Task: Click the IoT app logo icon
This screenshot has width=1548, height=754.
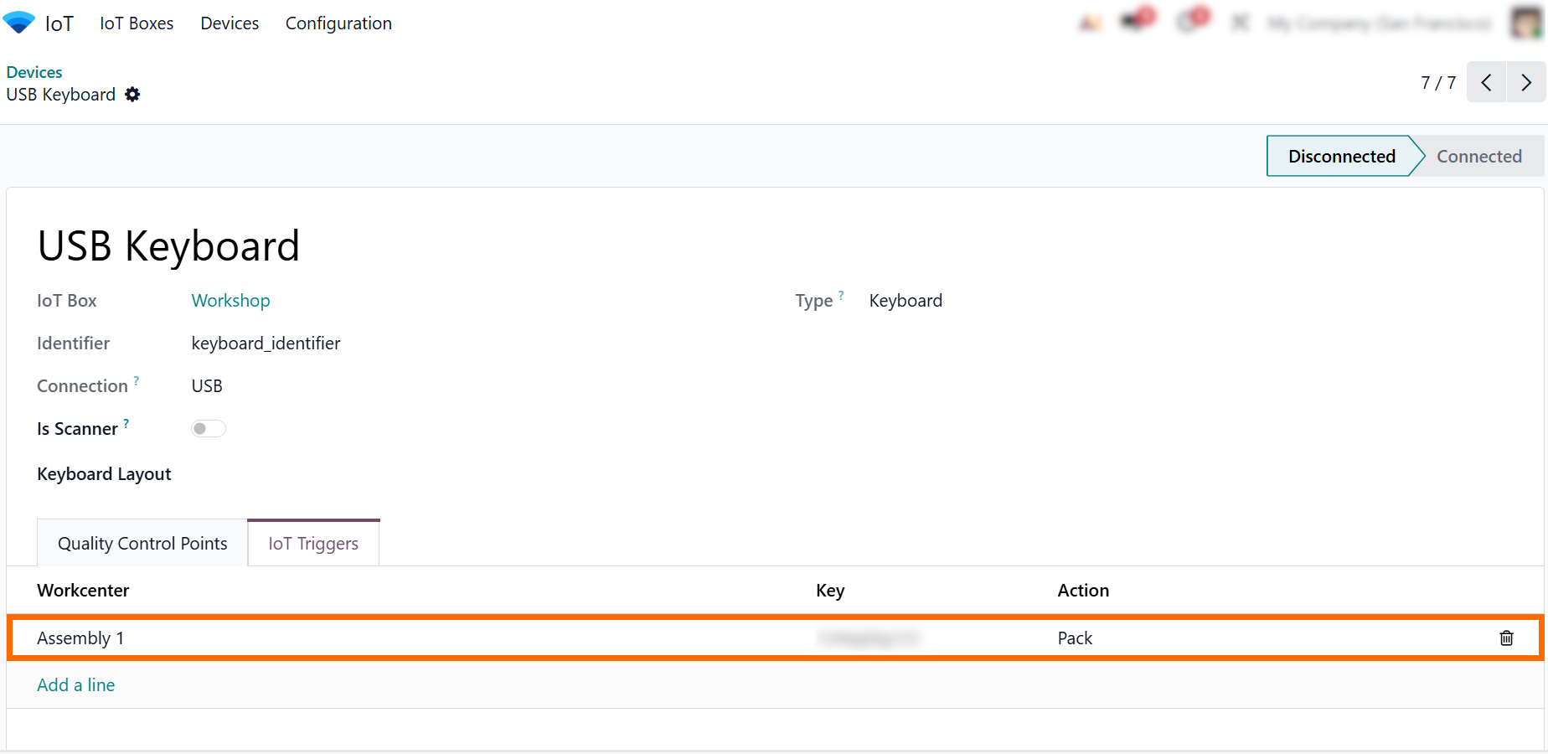Action: (19, 23)
